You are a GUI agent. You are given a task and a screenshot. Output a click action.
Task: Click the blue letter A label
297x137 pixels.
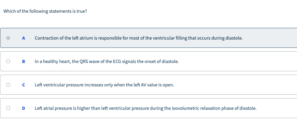(x=23, y=38)
